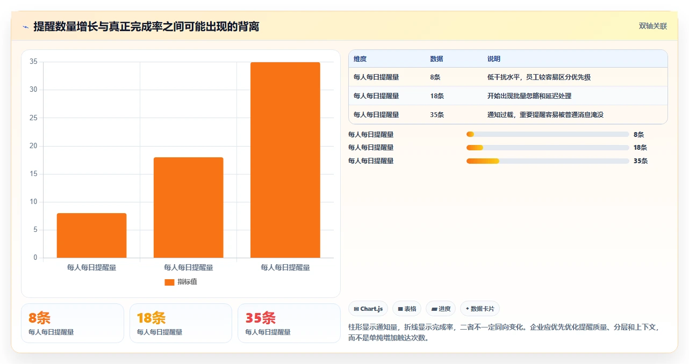Open the orange 8条 data card
The height and width of the screenshot is (364, 689).
(x=73, y=323)
